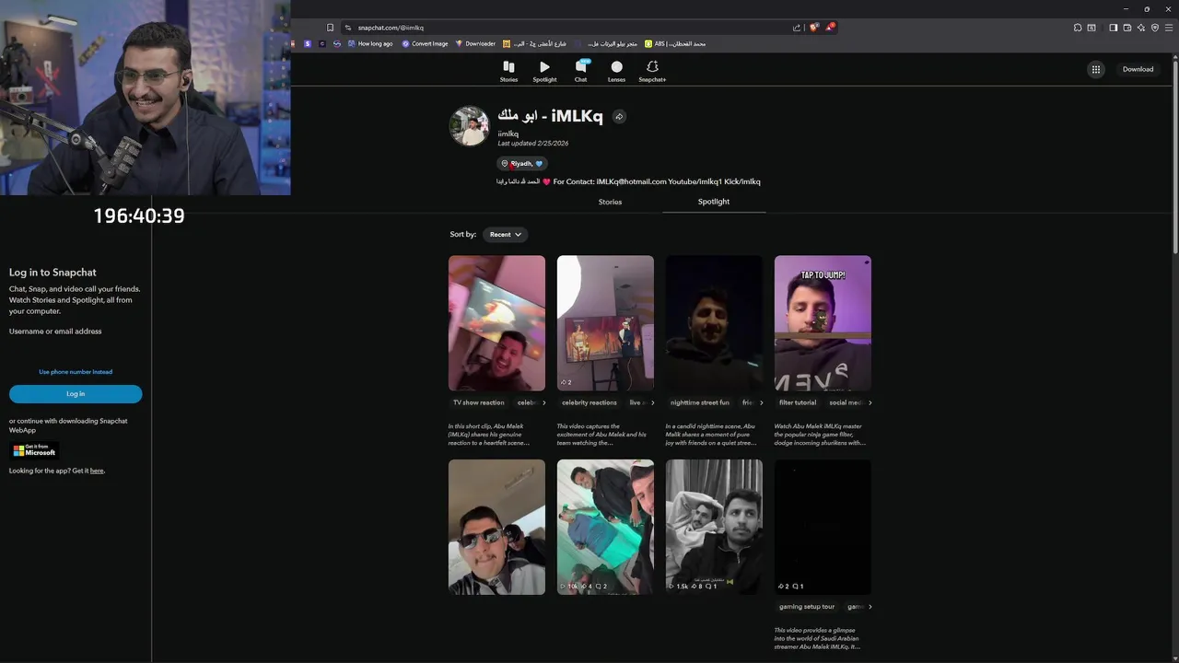This screenshot has width=1179, height=663.
Task: Switch to the Spotlight profile tab
Action: (714, 202)
